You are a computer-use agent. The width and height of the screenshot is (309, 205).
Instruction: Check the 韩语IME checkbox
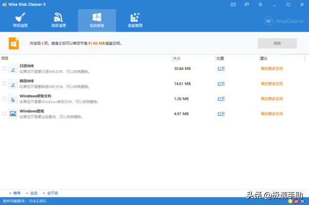tap(4, 83)
